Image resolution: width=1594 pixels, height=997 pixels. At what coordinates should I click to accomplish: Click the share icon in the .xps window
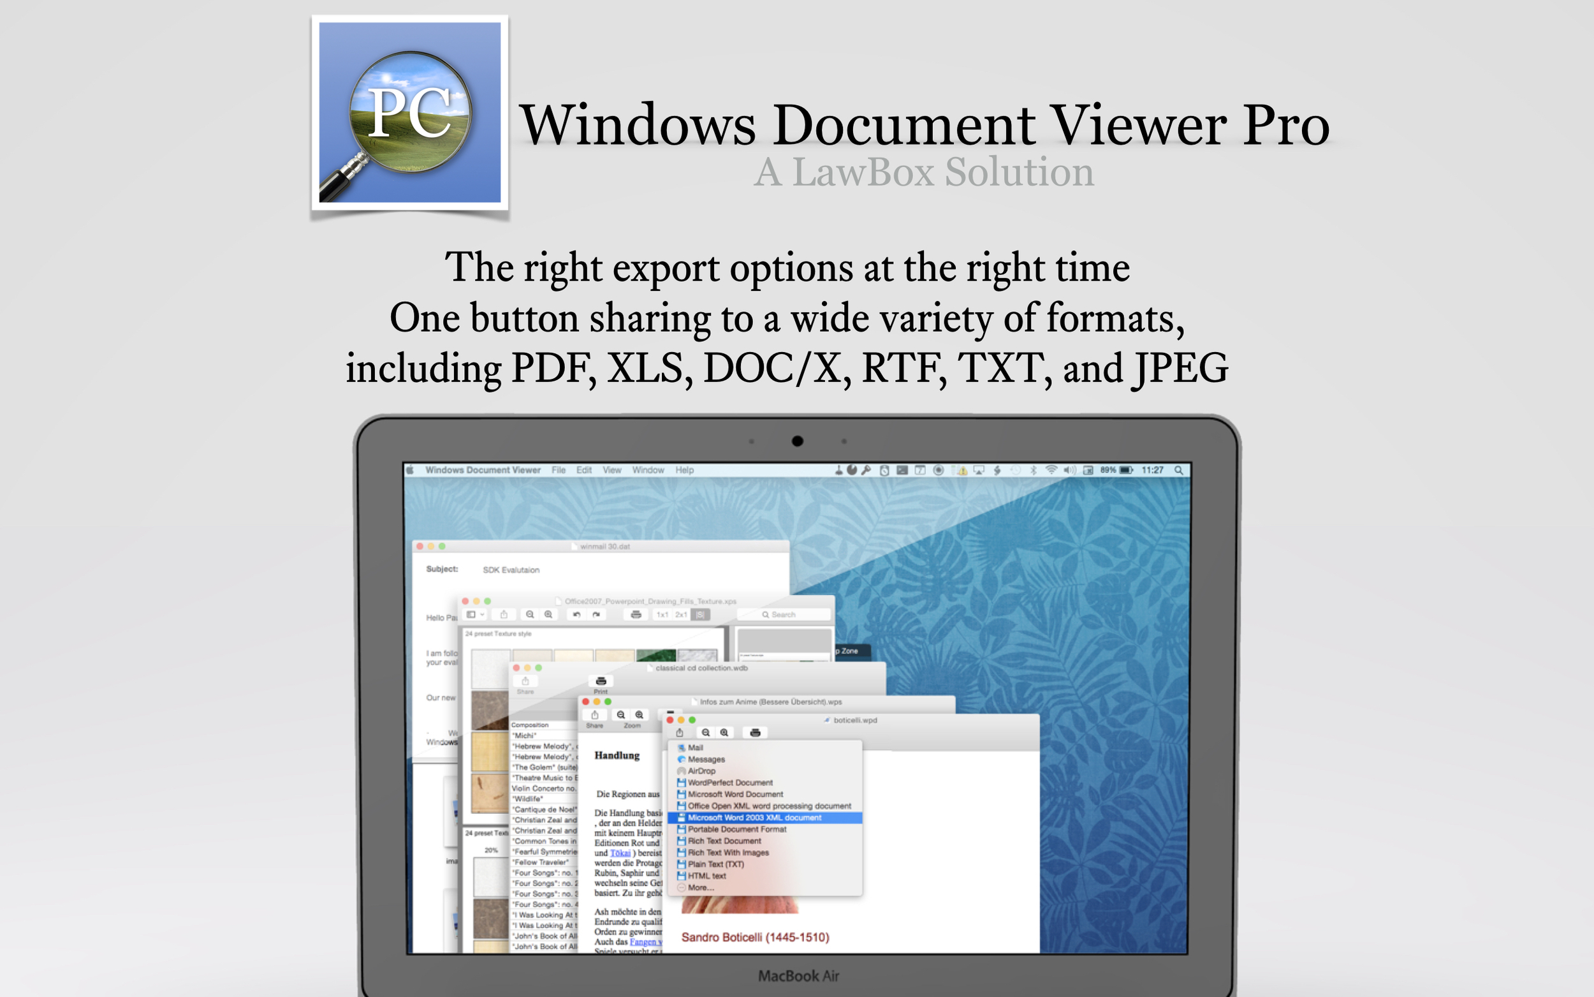click(504, 614)
